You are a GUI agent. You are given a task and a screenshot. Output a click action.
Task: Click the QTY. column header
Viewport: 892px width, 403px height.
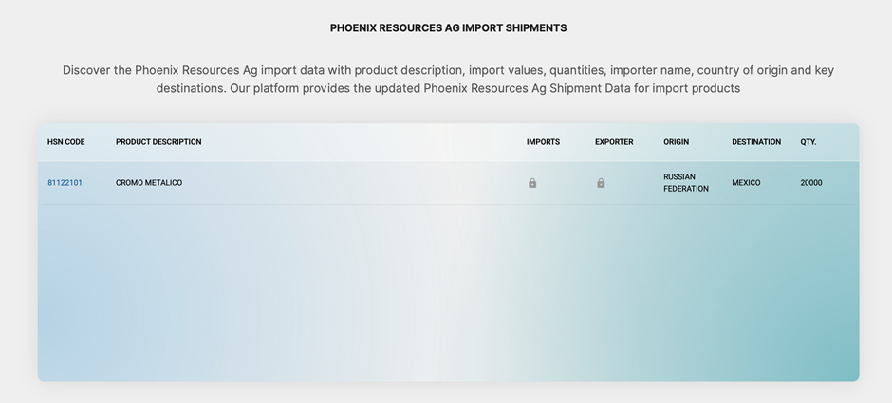tap(808, 142)
